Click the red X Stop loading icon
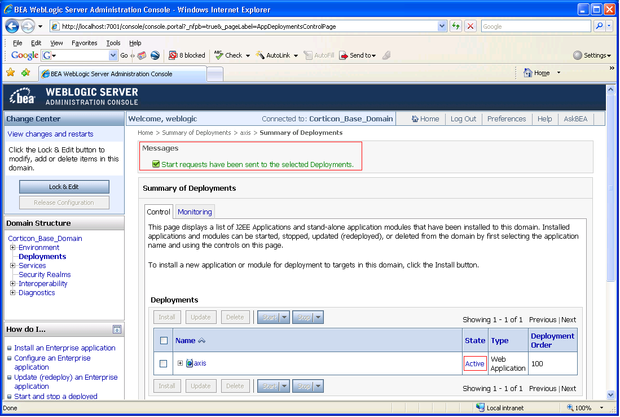 [470, 27]
